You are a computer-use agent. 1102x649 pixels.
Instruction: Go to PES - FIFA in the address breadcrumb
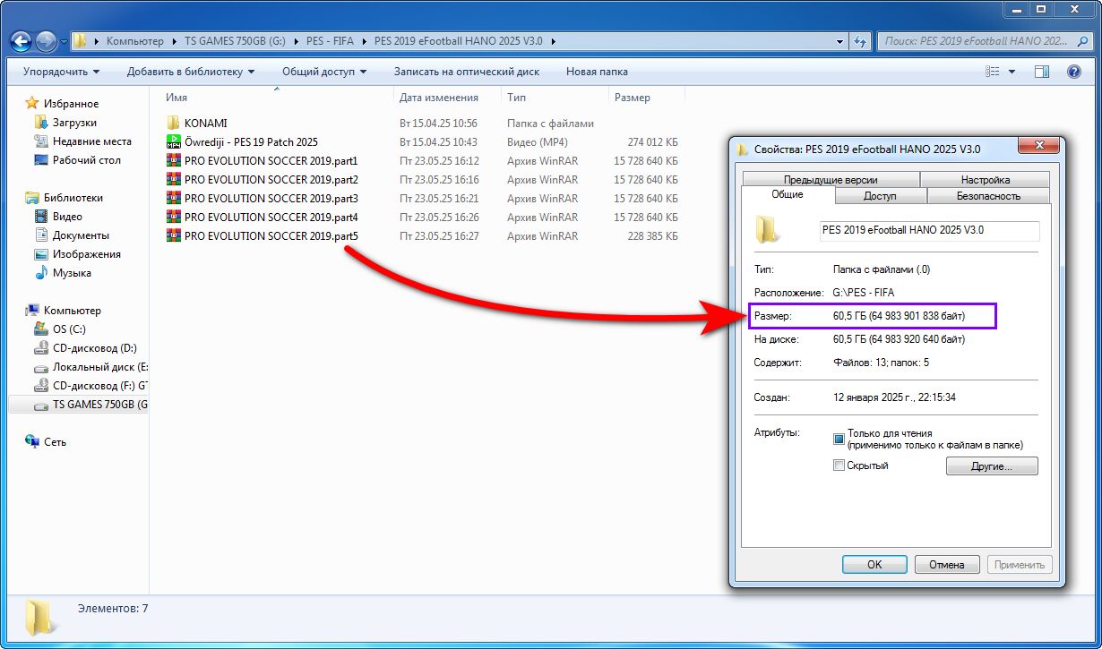click(331, 41)
